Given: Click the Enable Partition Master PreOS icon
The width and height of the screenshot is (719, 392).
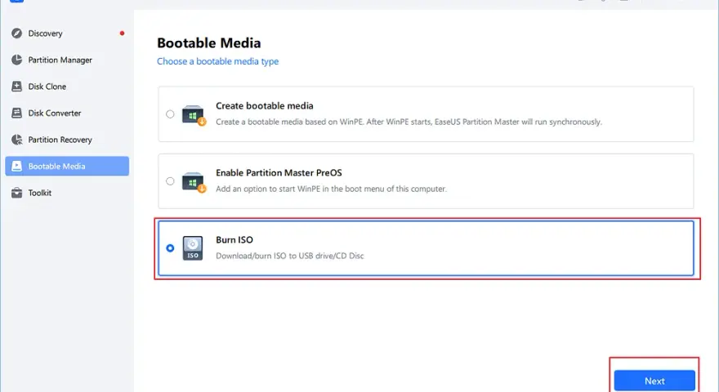Looking at the screenshot, I should pyautogui.click(x=194, y=182).
